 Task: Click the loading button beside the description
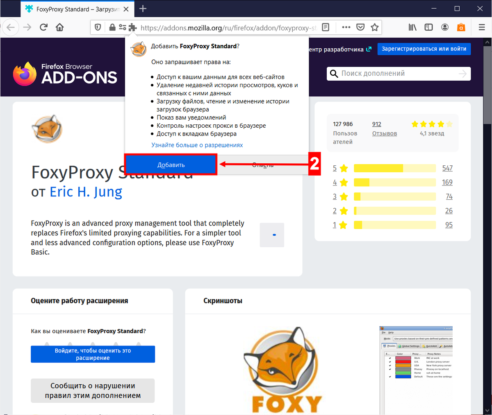[x=272, y=235]
